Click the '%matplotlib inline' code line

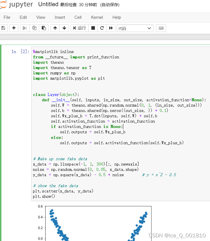[x=53, y=52]
